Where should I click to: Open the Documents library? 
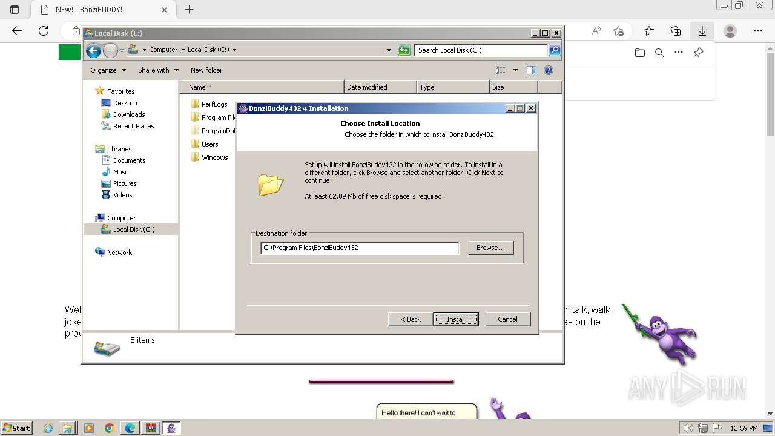click(x=124, y=160)
